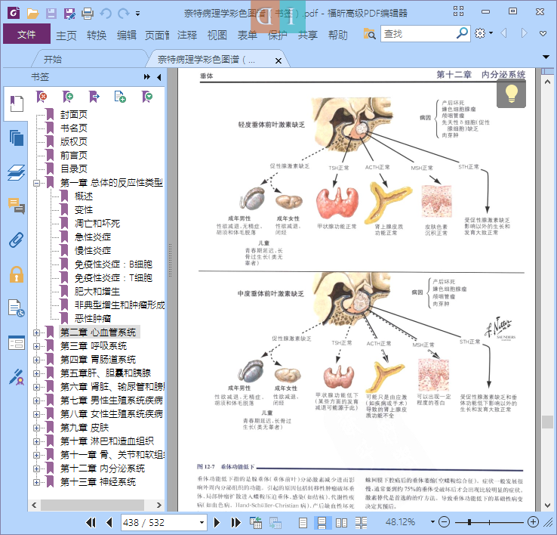Open the page thumbnails sidebar panel
This screenshot has width=557, height=535.
coord(17,138)
